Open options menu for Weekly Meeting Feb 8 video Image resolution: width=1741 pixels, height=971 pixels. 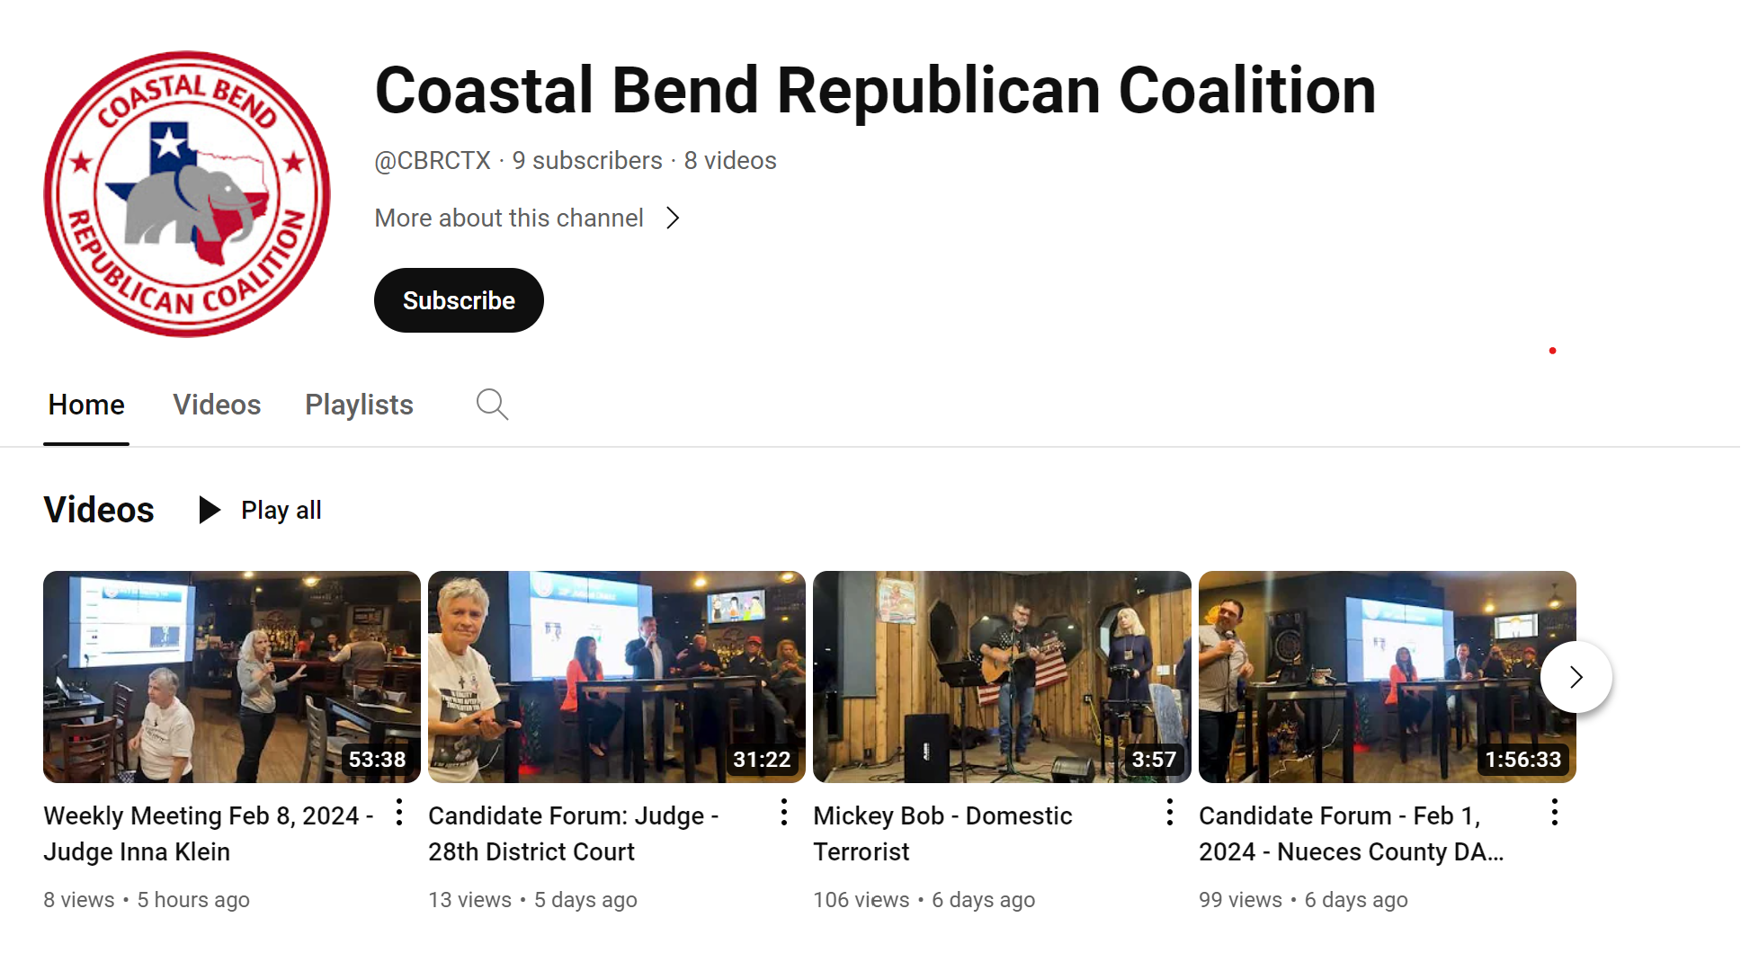click(399, 813)
